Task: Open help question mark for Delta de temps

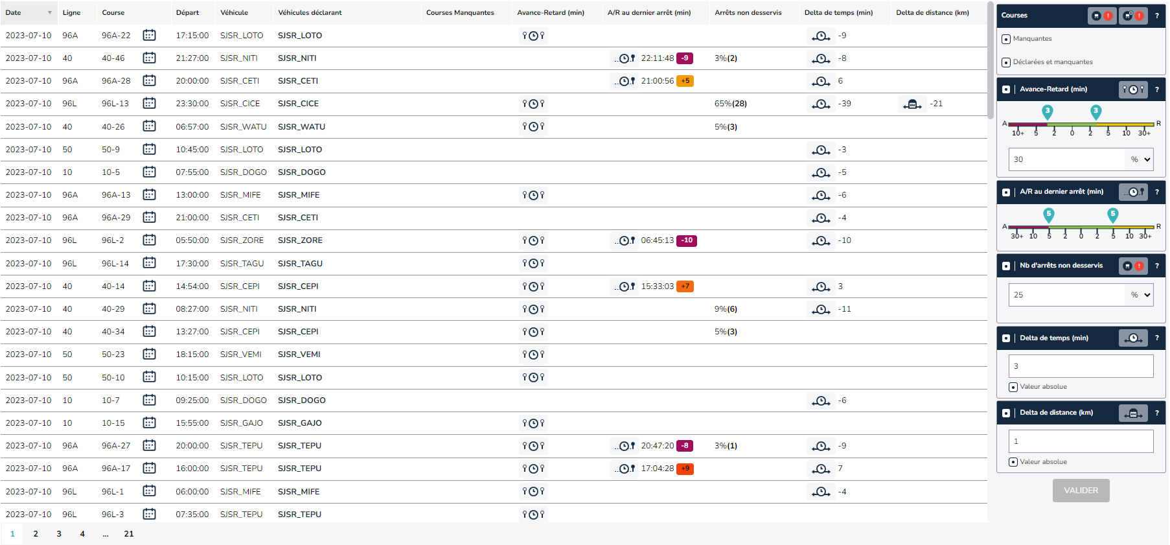Action: [x=1157, y=338]
